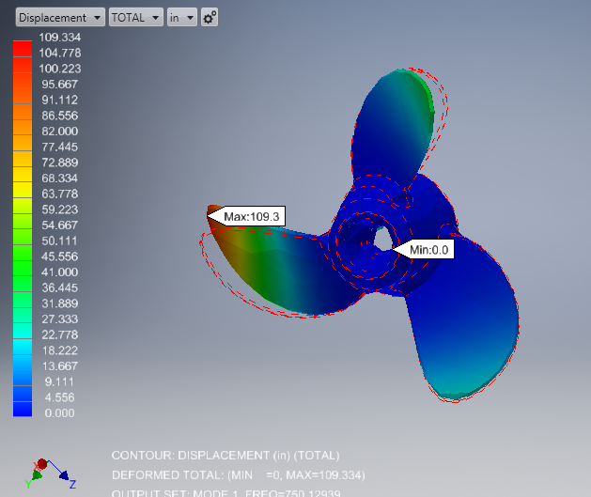Select the blue legend band at 0.000
This screenshot has width=591, height=497.
pos(23,410)
